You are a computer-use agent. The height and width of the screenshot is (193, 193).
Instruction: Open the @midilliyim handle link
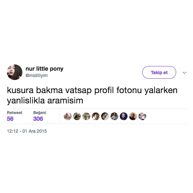36,75
